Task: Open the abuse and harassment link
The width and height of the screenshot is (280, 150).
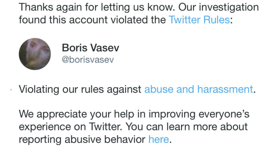Action: tap(198, 89)
